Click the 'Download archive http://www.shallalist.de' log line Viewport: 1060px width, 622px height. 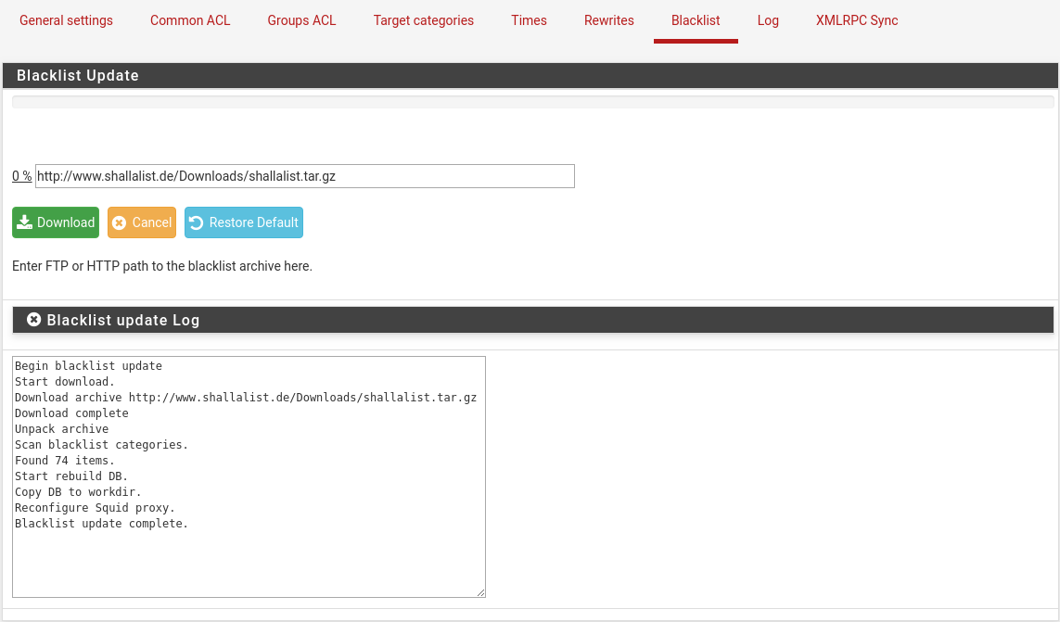(246, 398)
